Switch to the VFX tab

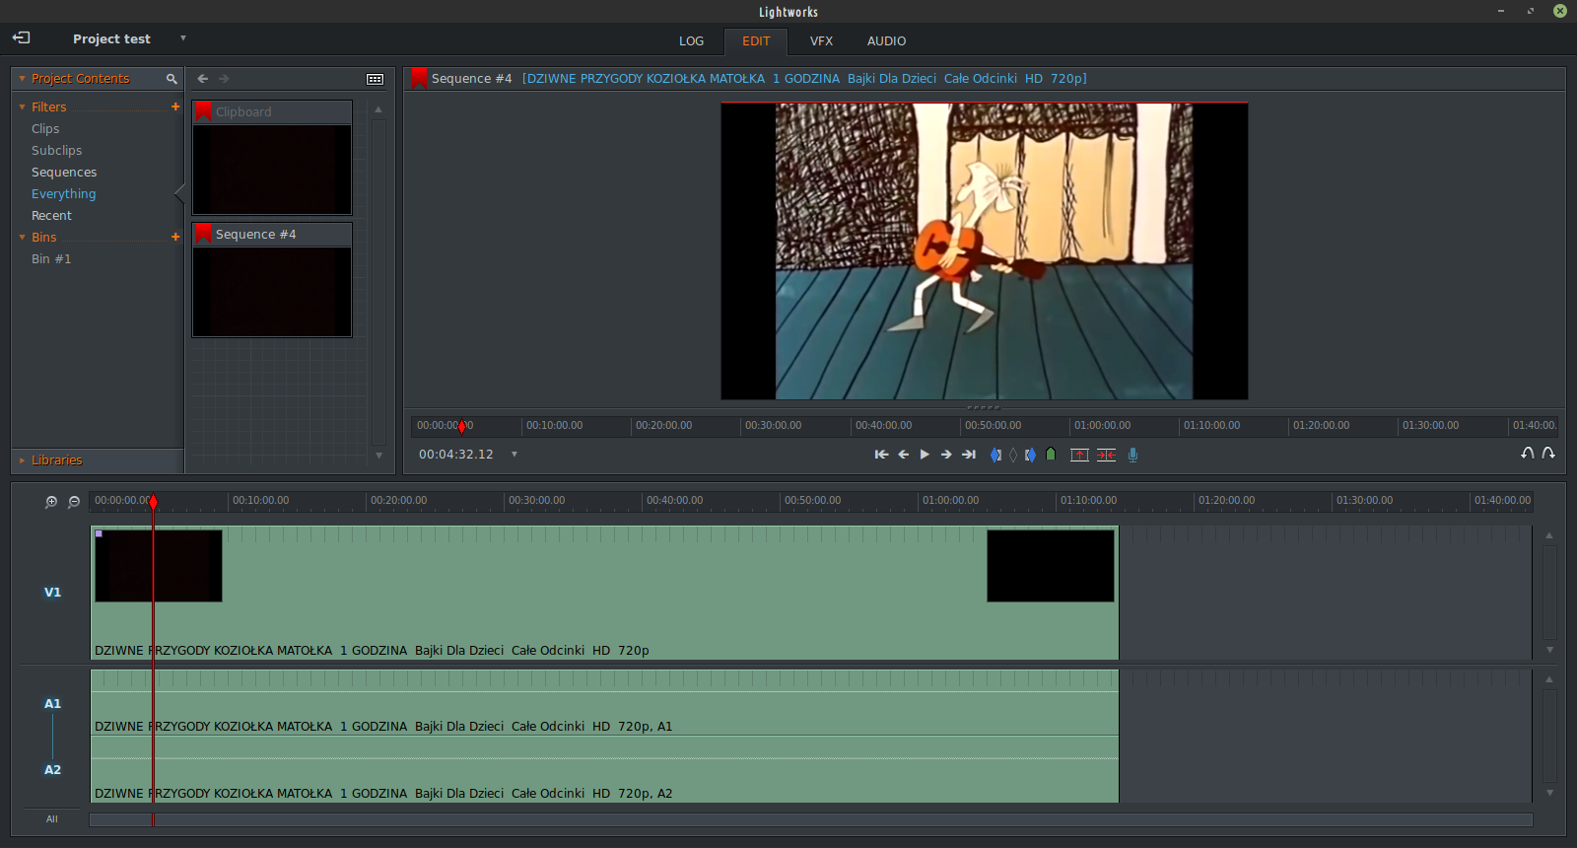821,41
